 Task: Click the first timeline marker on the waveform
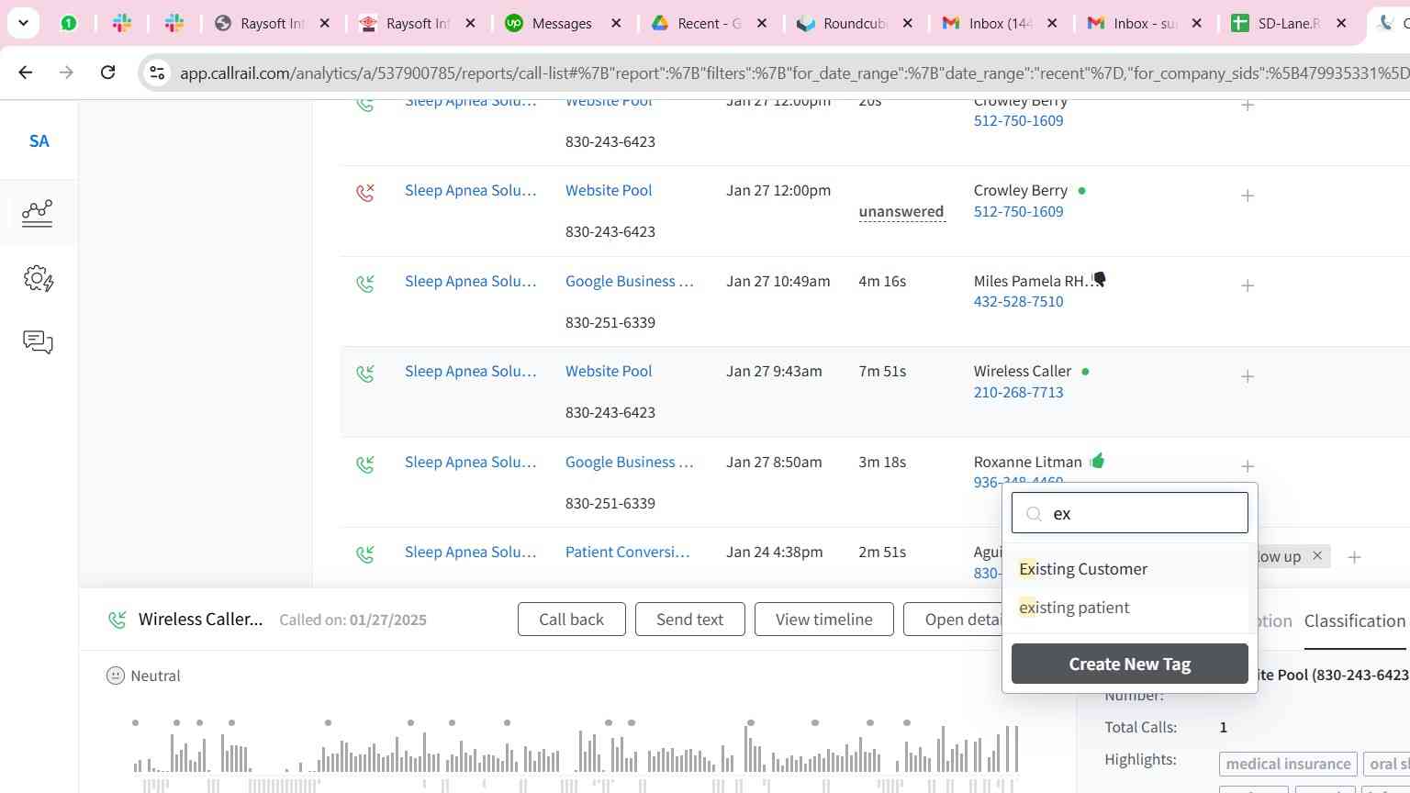click(x=136, y=723)
